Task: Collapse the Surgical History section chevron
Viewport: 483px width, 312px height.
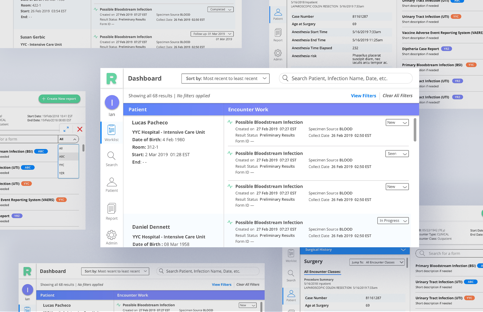Action: pos(403,250)
